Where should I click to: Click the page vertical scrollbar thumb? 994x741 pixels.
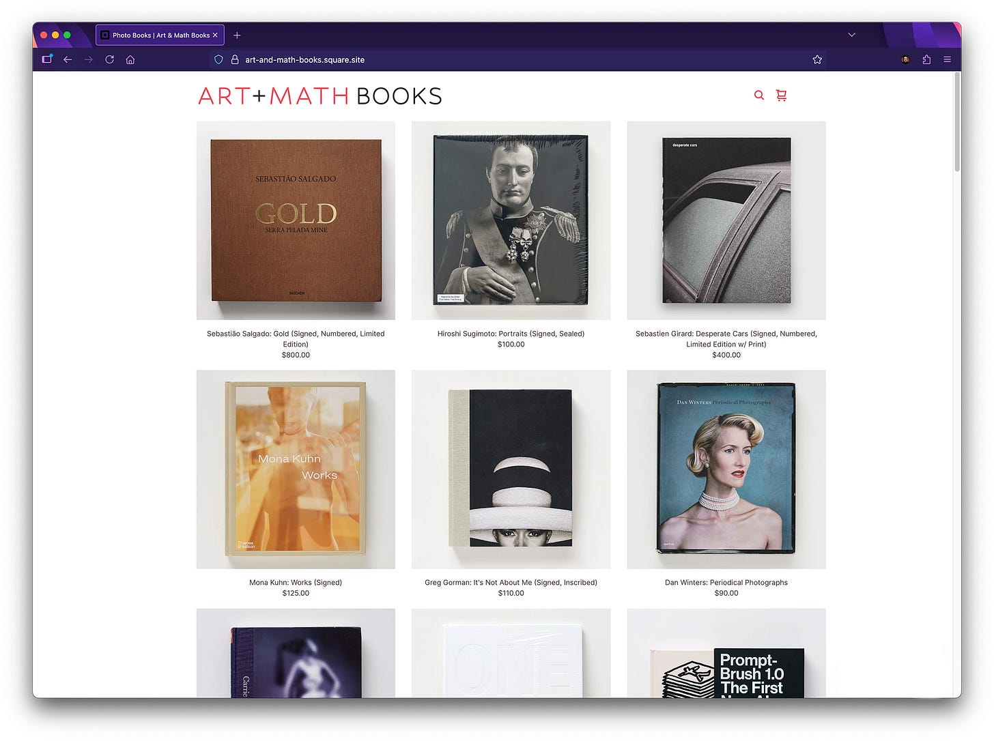coord(957,123)
